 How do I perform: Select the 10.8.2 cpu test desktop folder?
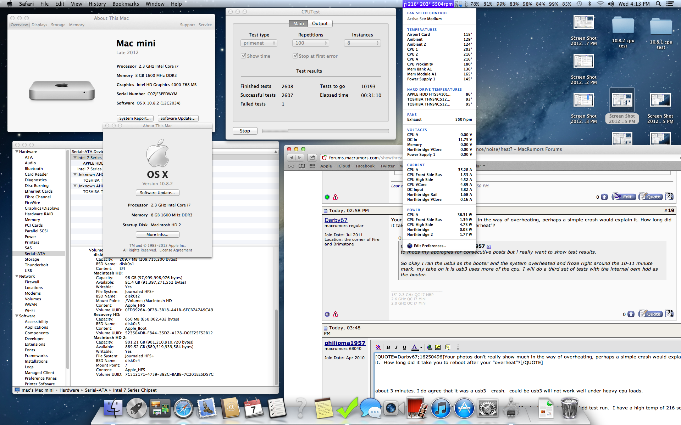pyautogui.click(x=623, y=32)
